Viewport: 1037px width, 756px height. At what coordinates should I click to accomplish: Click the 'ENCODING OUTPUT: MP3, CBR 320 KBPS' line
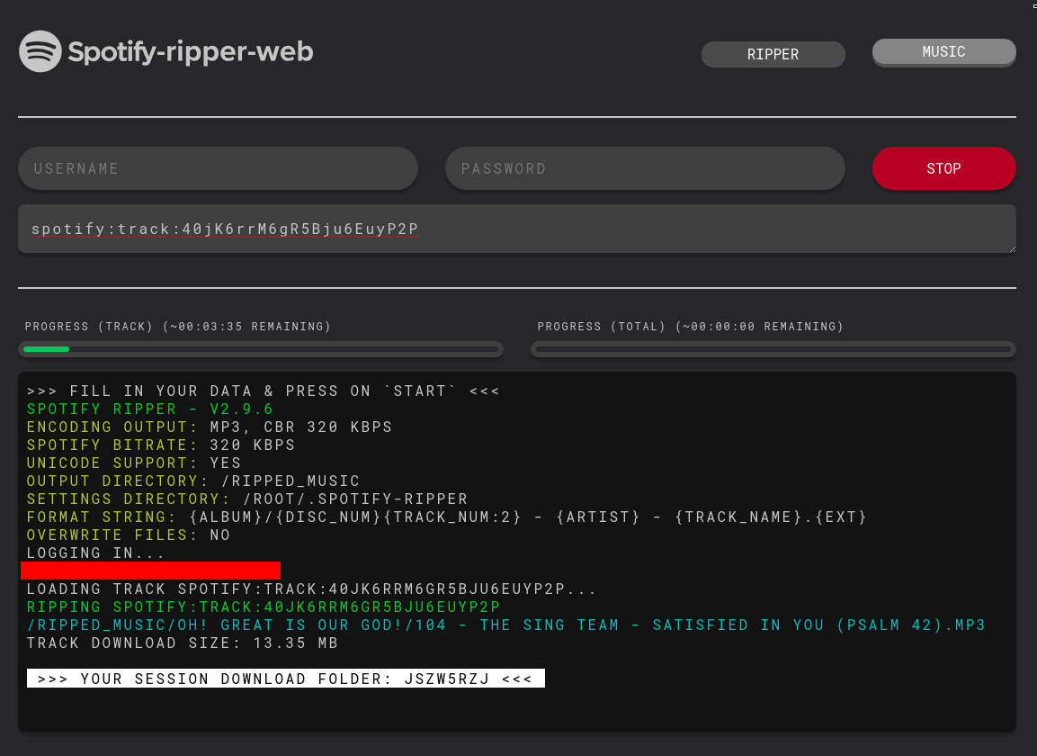click(x=209, y=427)
